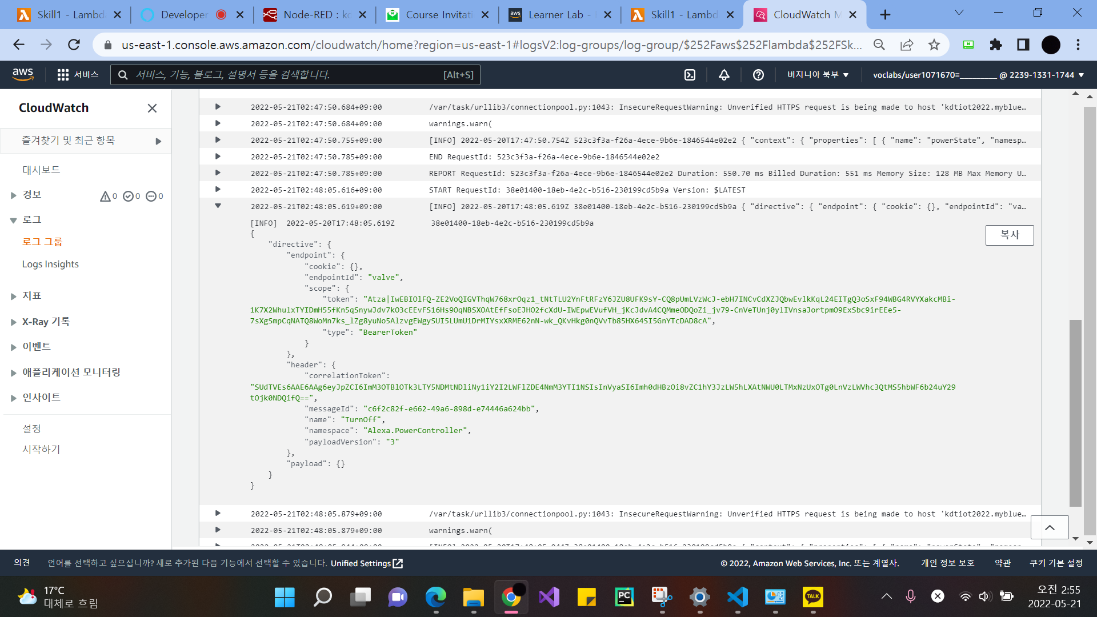Open Chrome zoom magnifier icon

[x=879, y=45]
